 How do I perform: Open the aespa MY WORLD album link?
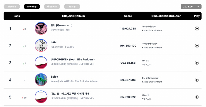[79, 81]
